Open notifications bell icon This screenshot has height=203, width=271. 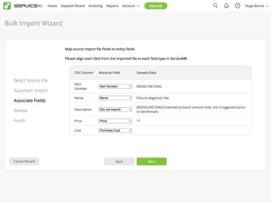click(x=227, y=6)
